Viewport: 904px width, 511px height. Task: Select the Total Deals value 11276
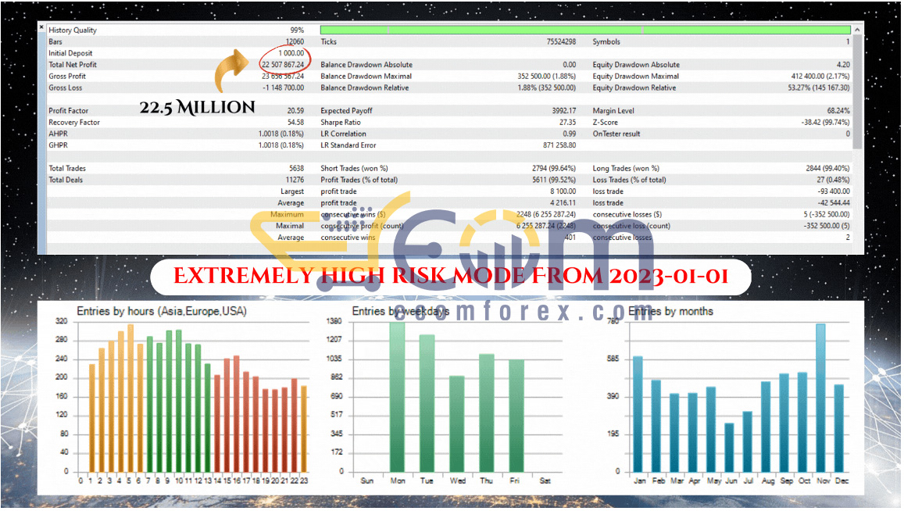(295, 180)
